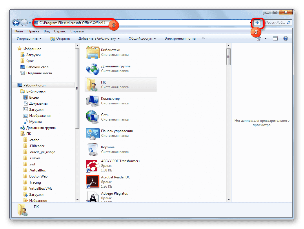Open the Сервис menu
The image size is (304, 229).
coord(60,31)
